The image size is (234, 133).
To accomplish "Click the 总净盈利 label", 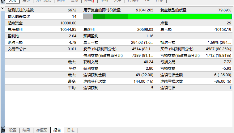I will [15, 30].
